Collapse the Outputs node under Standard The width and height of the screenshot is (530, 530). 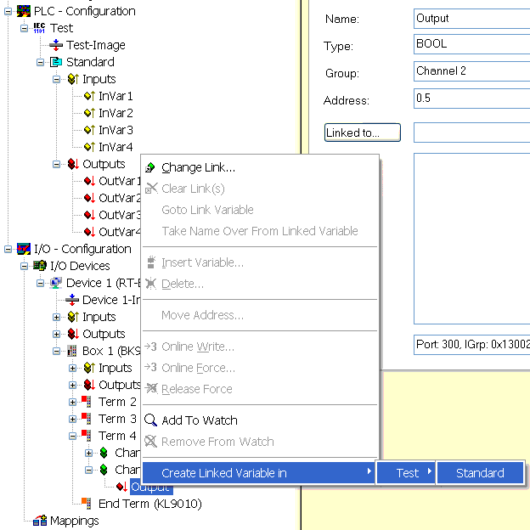pyautogui.click(x=56, y=164)
